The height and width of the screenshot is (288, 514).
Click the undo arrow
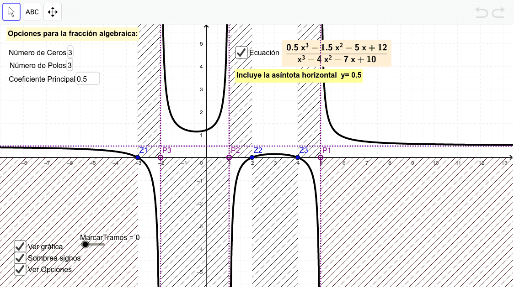click(482, 12)
